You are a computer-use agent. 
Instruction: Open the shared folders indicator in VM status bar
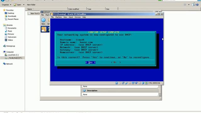pos(130,83)
